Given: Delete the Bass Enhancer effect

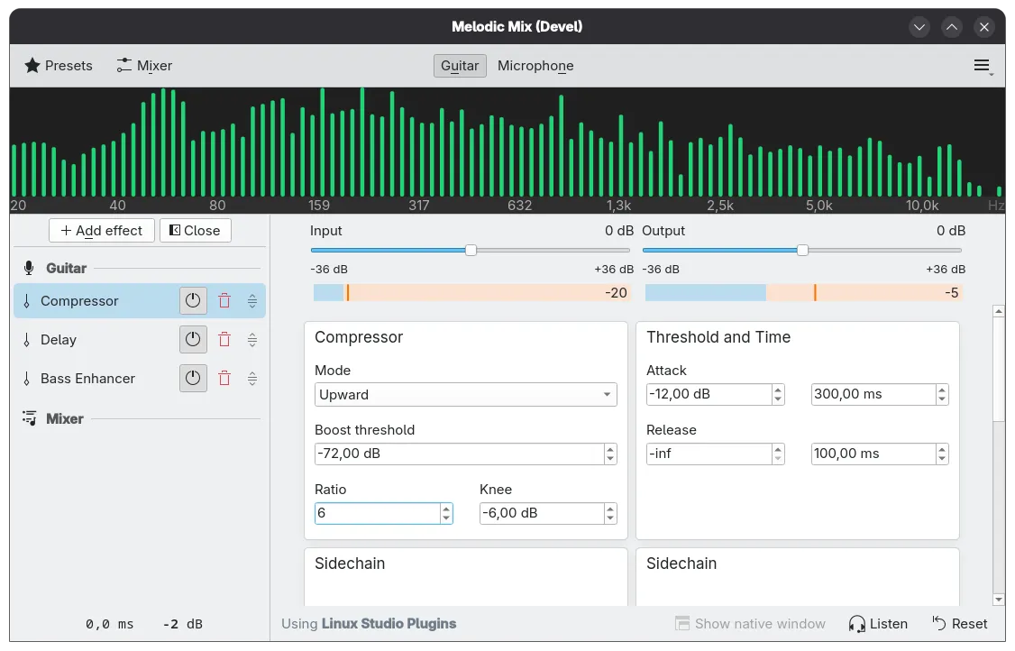Looking at the screenshot, I should click(x=224, y=379).
